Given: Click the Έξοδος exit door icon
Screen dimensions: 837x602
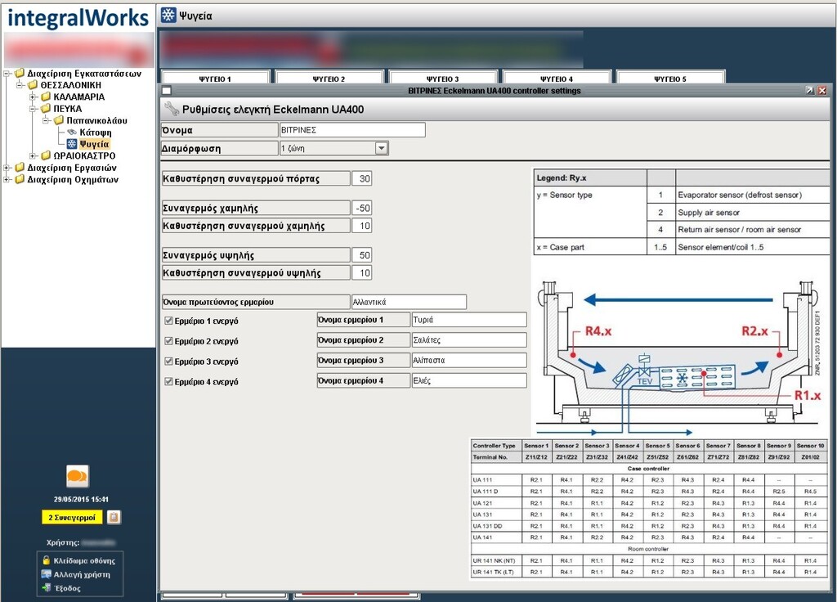Looking at the screenshot, I should [47, 587].
